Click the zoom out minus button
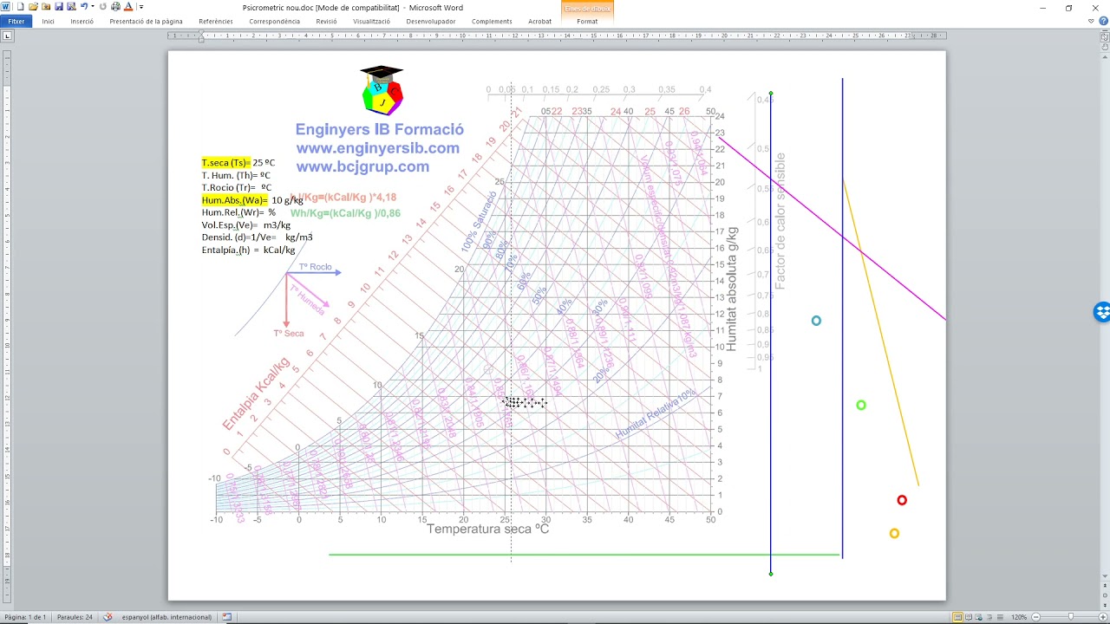The width and height of the screenshot is (1110, 624). coord(1035,617)
